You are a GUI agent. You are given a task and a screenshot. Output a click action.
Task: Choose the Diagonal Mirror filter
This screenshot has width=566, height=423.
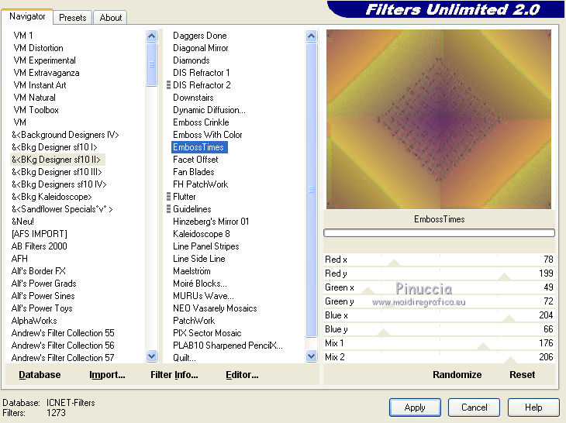click(200, 48)
